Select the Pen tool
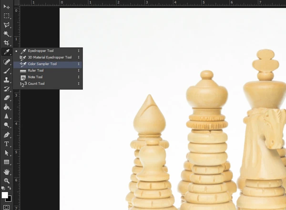Screen dimensions: 286x210 [7, 134]
